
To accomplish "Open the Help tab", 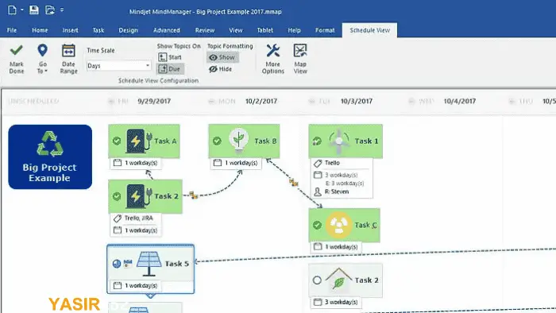I will pyautogui.click(x=294, y=30).
